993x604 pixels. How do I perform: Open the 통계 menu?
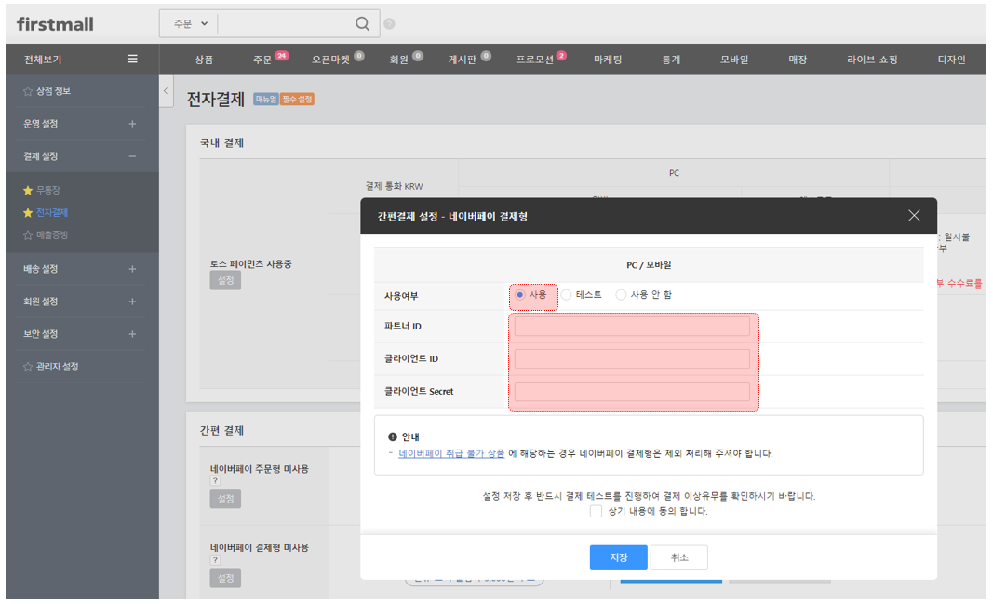(x=671, y=60)
